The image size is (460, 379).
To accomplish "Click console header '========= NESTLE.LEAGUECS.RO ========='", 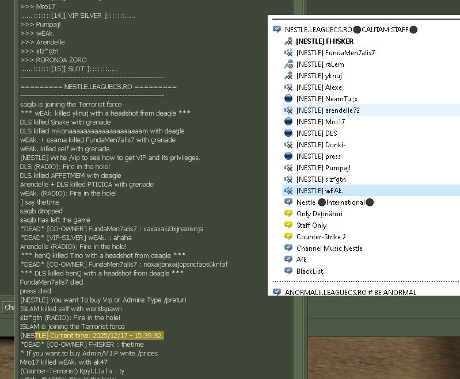I will click(98, 87).
